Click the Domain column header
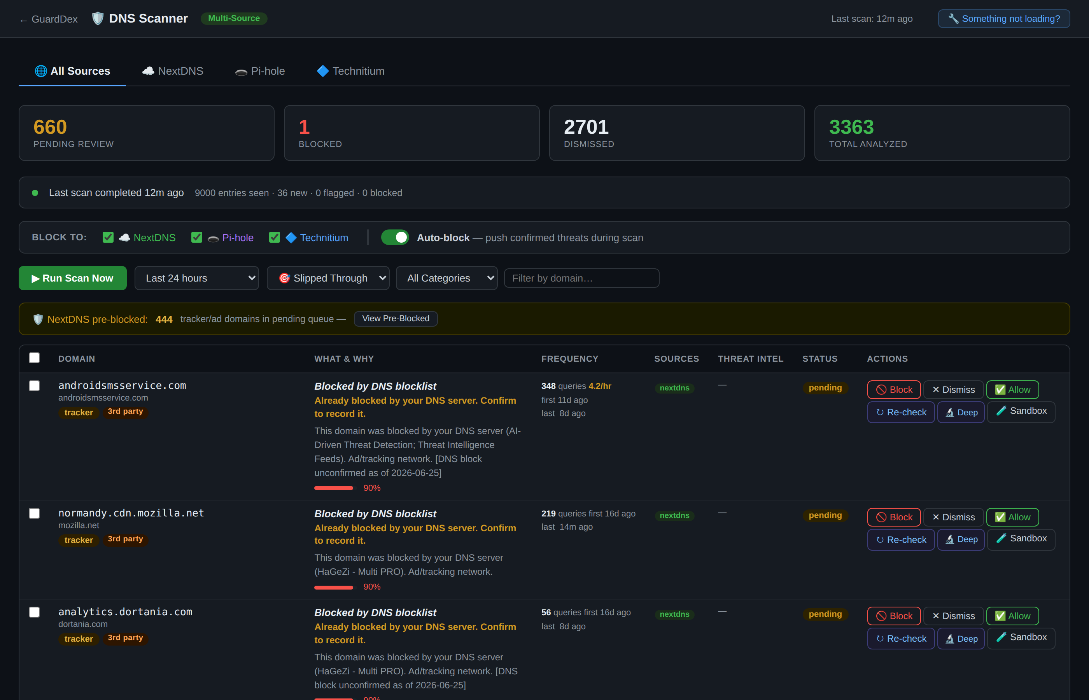This screenshot has width=1089, height=700. (x=76, y=359)
